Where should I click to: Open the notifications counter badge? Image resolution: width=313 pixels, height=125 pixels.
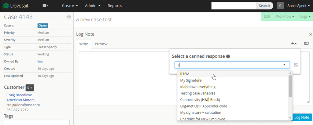click(280, 5)
